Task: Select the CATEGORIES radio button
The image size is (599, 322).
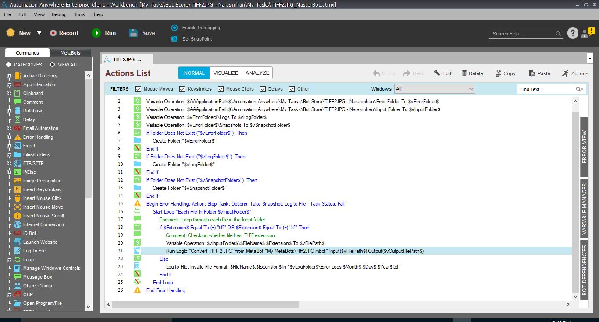Action: pyautogui.click(x=8, y=65)
